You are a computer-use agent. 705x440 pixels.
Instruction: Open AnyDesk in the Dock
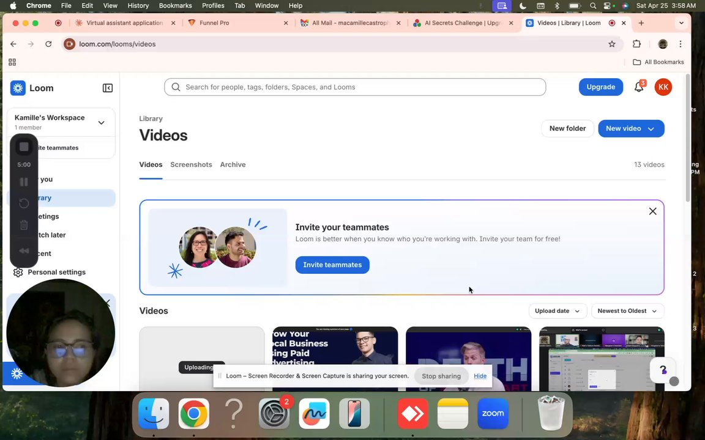(412, 414)
